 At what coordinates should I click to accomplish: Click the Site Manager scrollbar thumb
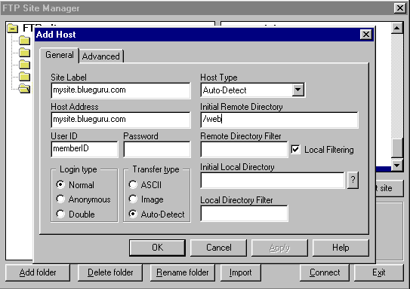(396, 148)
